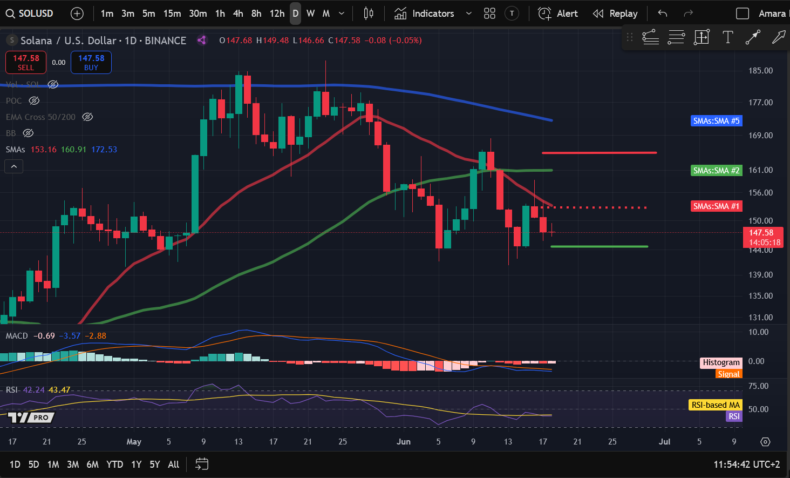Switch to the 3m timeframe
Viewport: 790px width, 478px height.
click(128, 14)
